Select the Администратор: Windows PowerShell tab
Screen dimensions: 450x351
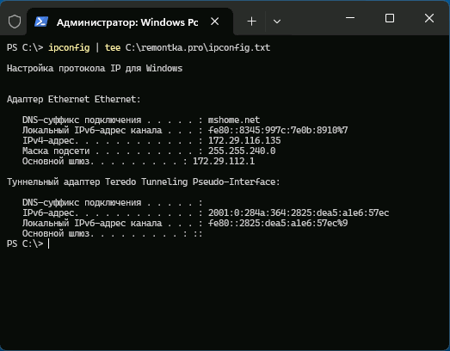(x=130, y=22)
